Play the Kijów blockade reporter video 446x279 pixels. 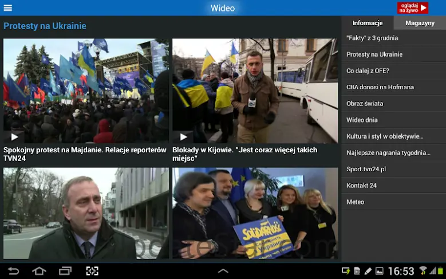tap(183, 137)
